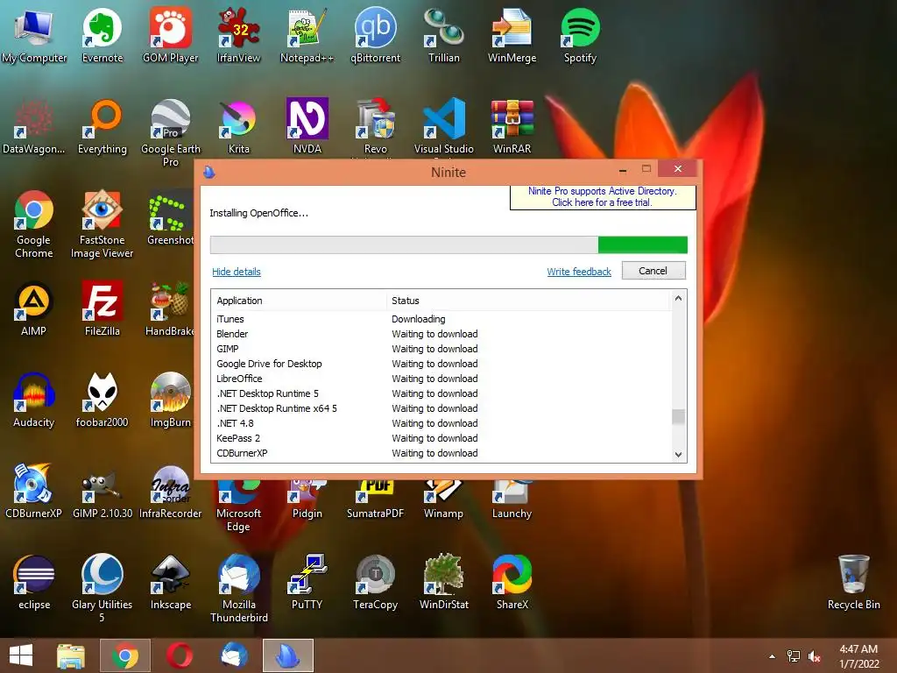897x673 pixels.
Task: Select the NVDA desktop shortcut
Action: [307, 126]
